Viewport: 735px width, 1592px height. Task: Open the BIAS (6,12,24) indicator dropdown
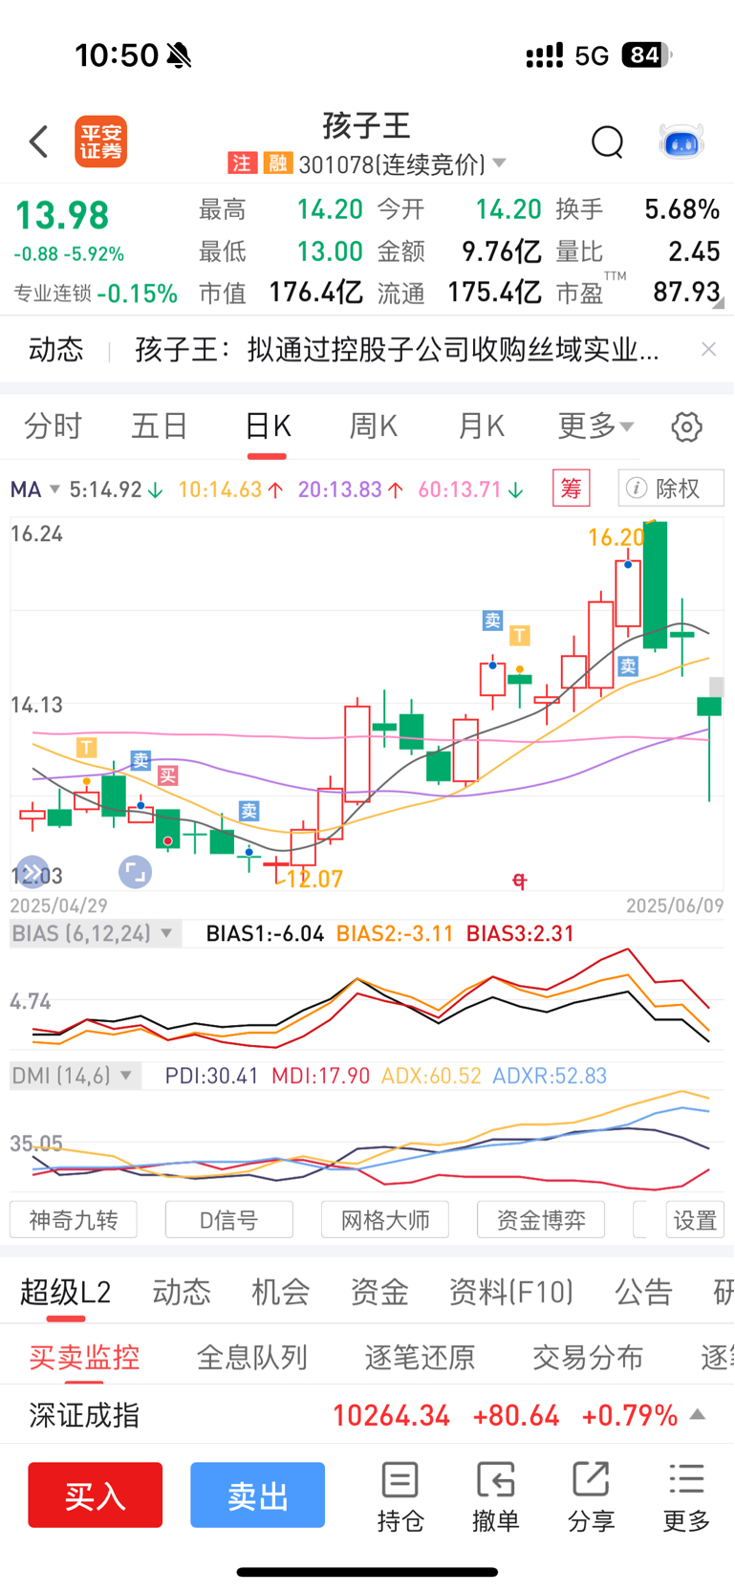pos(94,933)
